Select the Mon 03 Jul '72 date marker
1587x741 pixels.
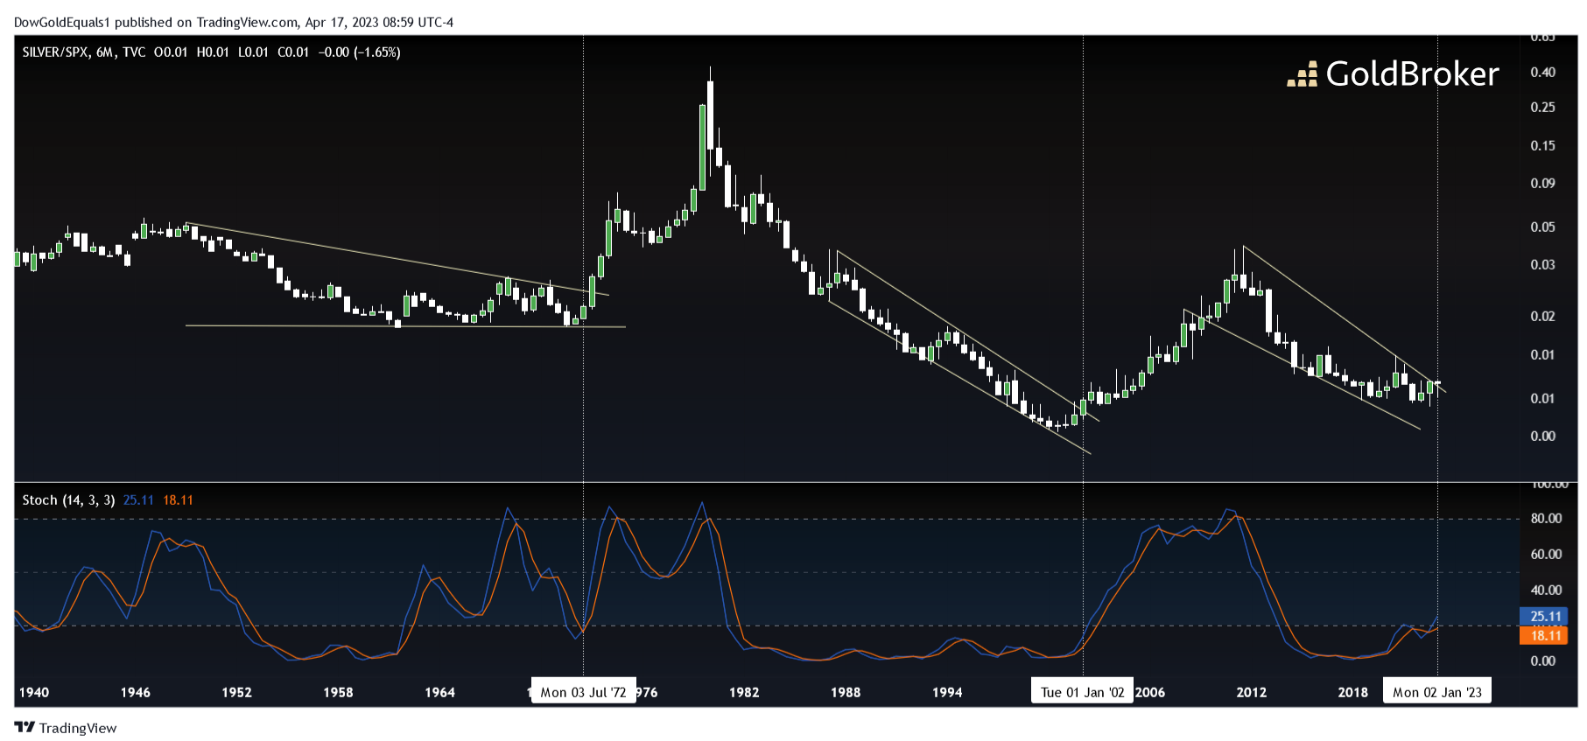tap(583, 692)
